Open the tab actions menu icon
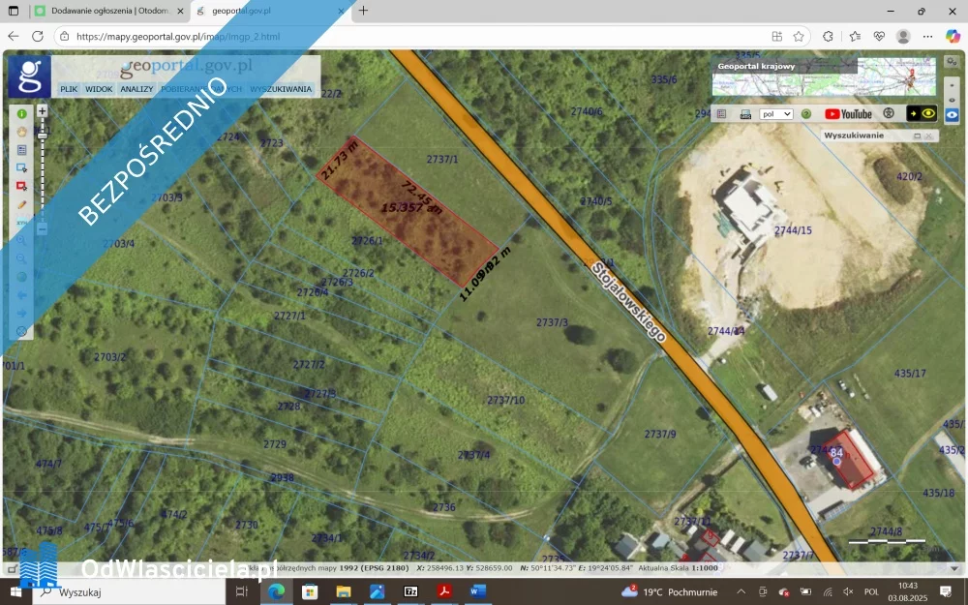This screenshot has width=968, height=605. 14,11
